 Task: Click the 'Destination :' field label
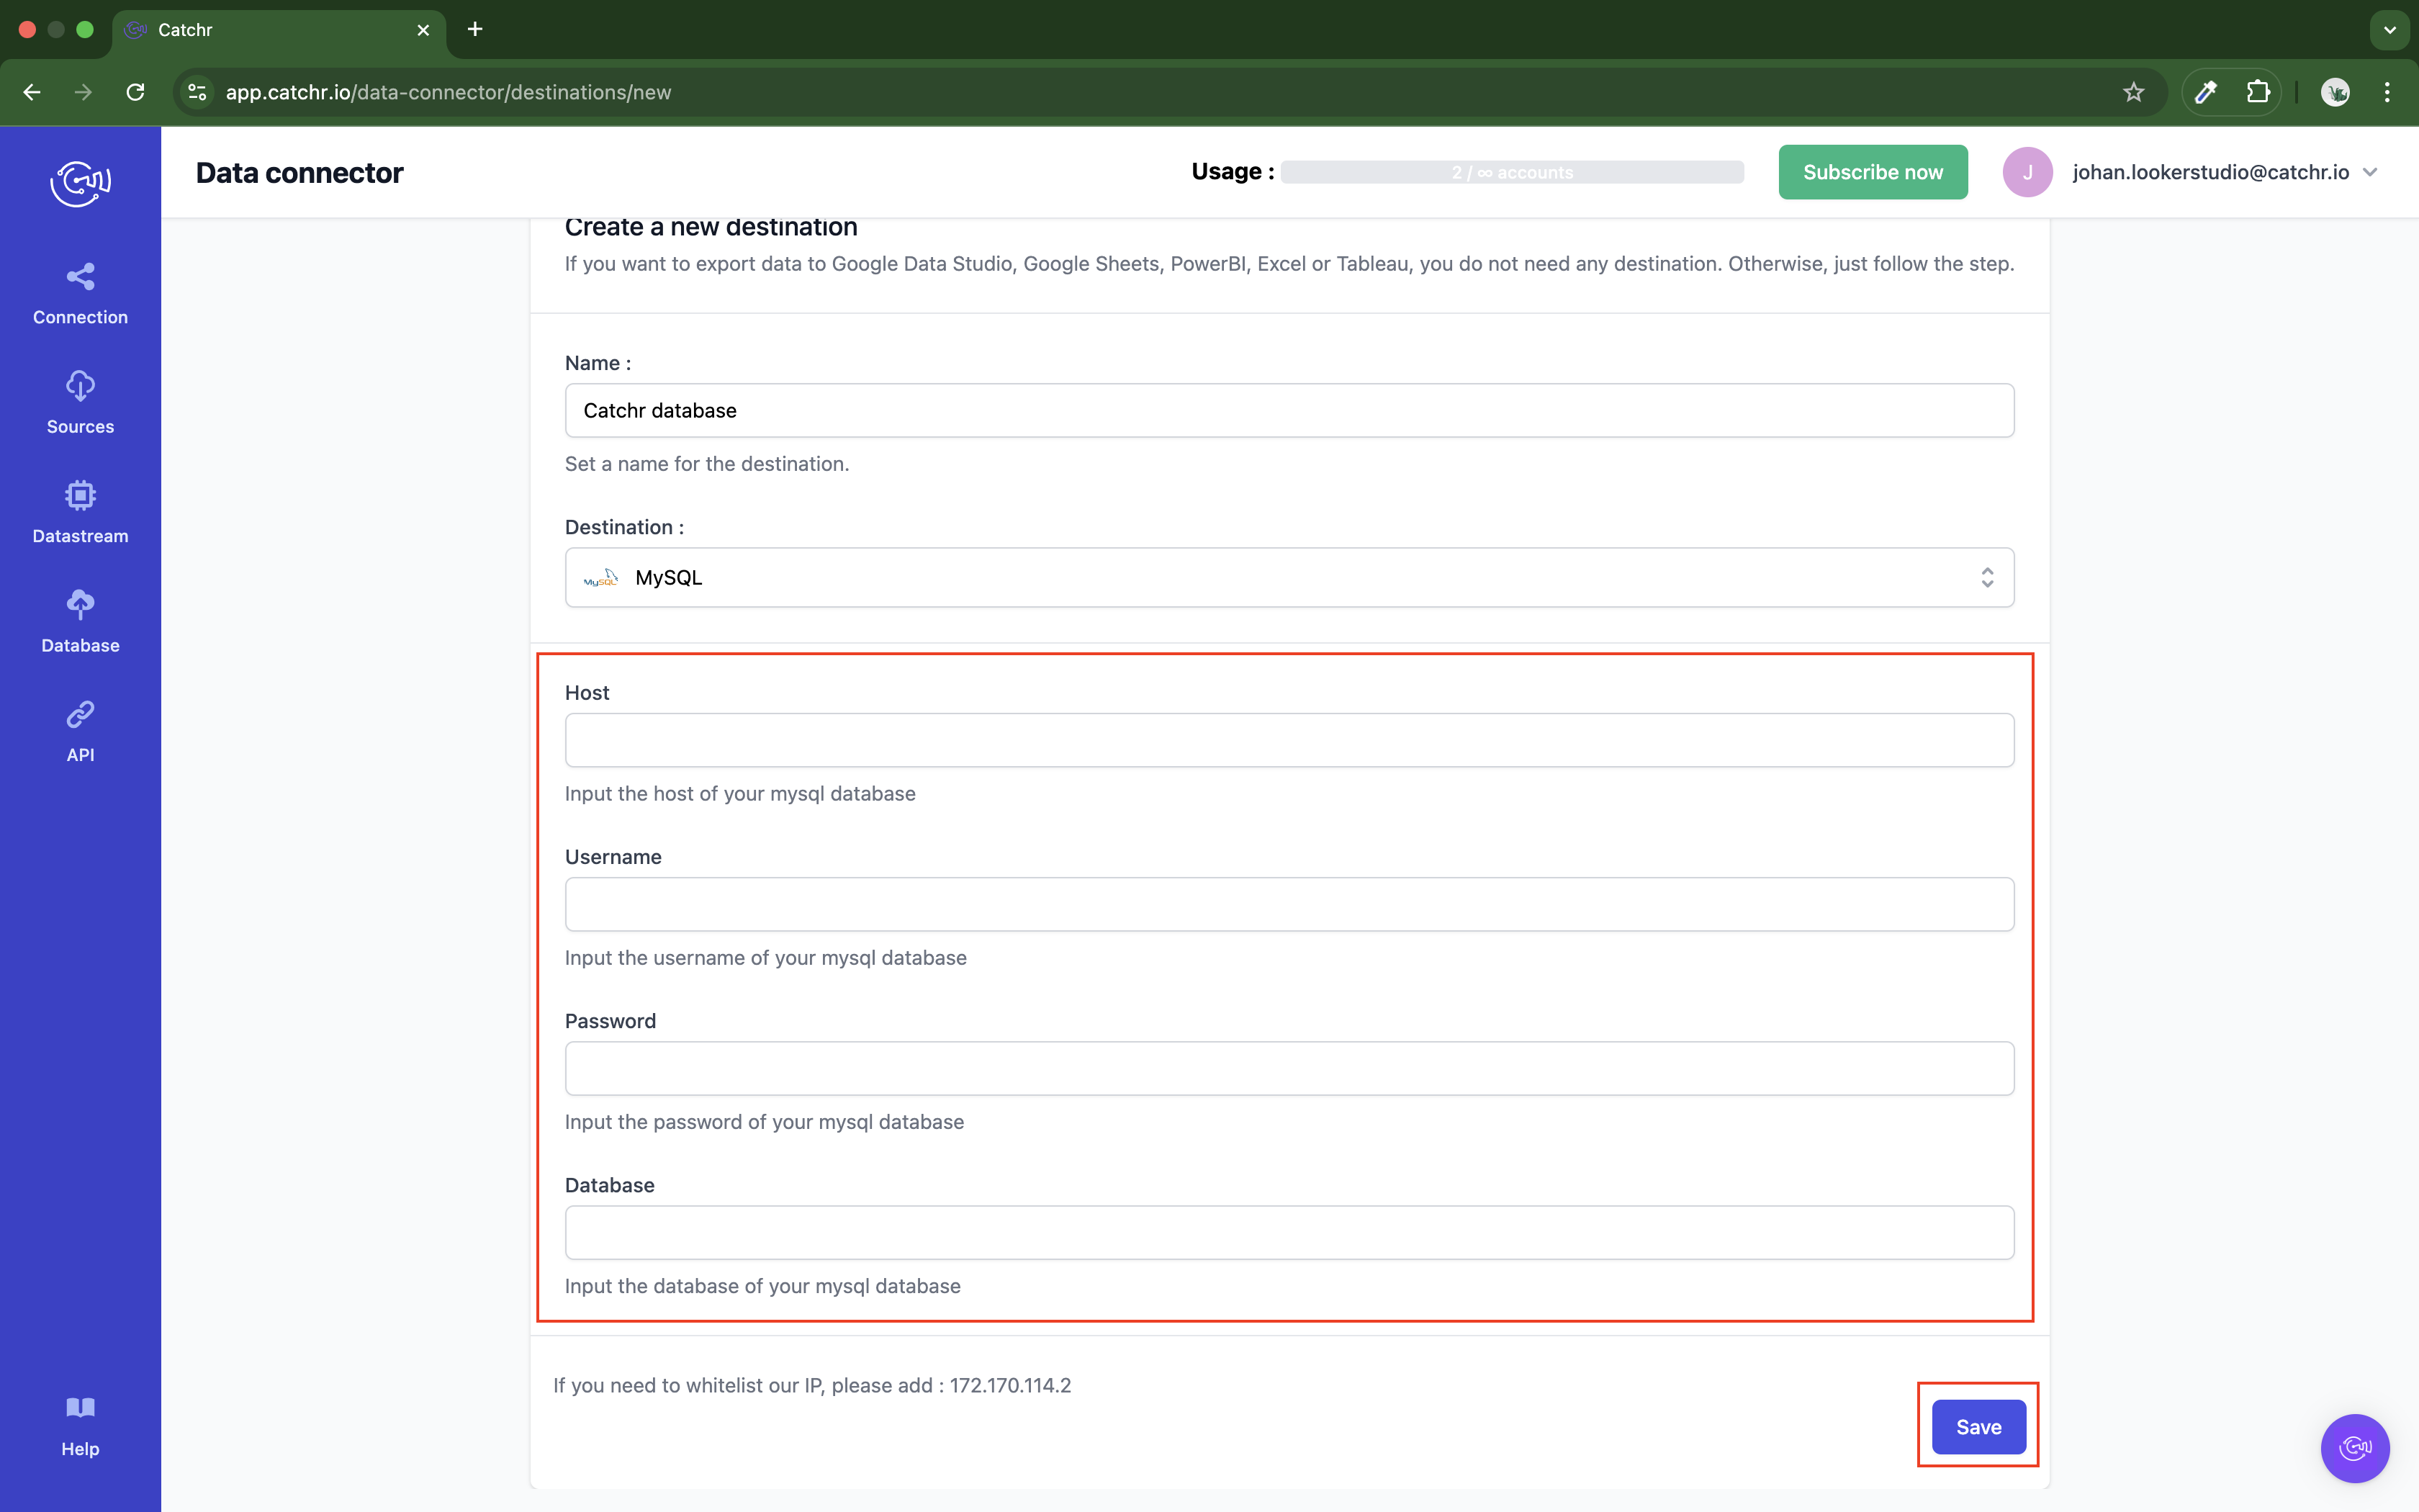[x=623, y=527]
